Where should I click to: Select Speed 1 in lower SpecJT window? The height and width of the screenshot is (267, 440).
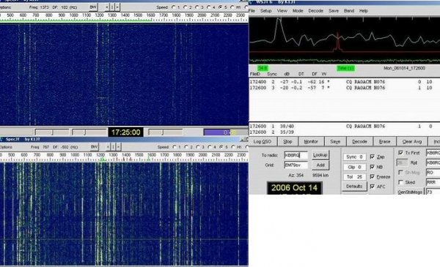pyautogui.click(x=175, y=146)
